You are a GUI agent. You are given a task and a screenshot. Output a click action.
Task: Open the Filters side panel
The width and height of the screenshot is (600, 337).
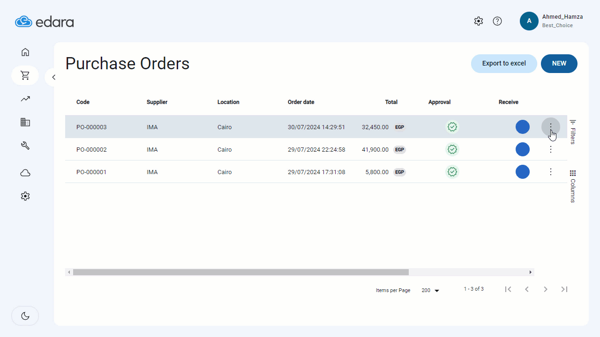573,132
